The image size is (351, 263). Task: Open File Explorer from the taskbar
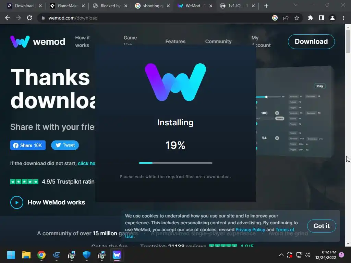pos(26,255)
